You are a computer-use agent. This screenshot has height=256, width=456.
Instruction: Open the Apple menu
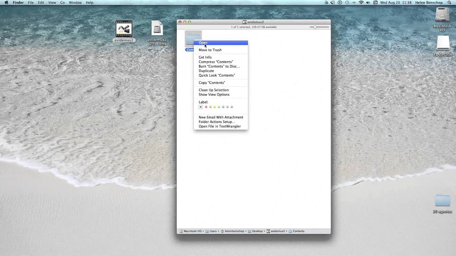click(x=6, y=2)
